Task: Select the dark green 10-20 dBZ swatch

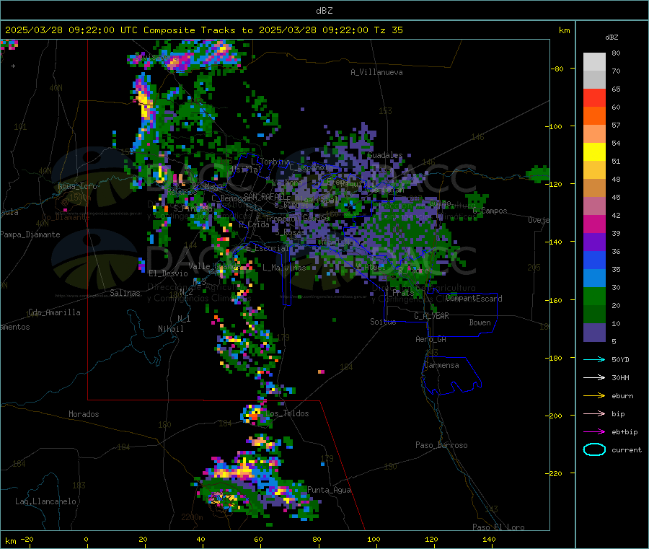Action: 594,315
